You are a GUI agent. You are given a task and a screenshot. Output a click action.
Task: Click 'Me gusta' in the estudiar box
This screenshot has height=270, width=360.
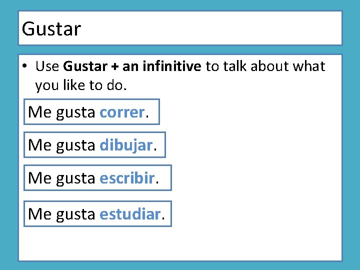coord(61,214)
